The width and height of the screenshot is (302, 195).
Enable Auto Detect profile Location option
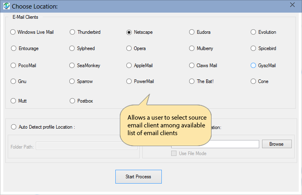[13, 127]
